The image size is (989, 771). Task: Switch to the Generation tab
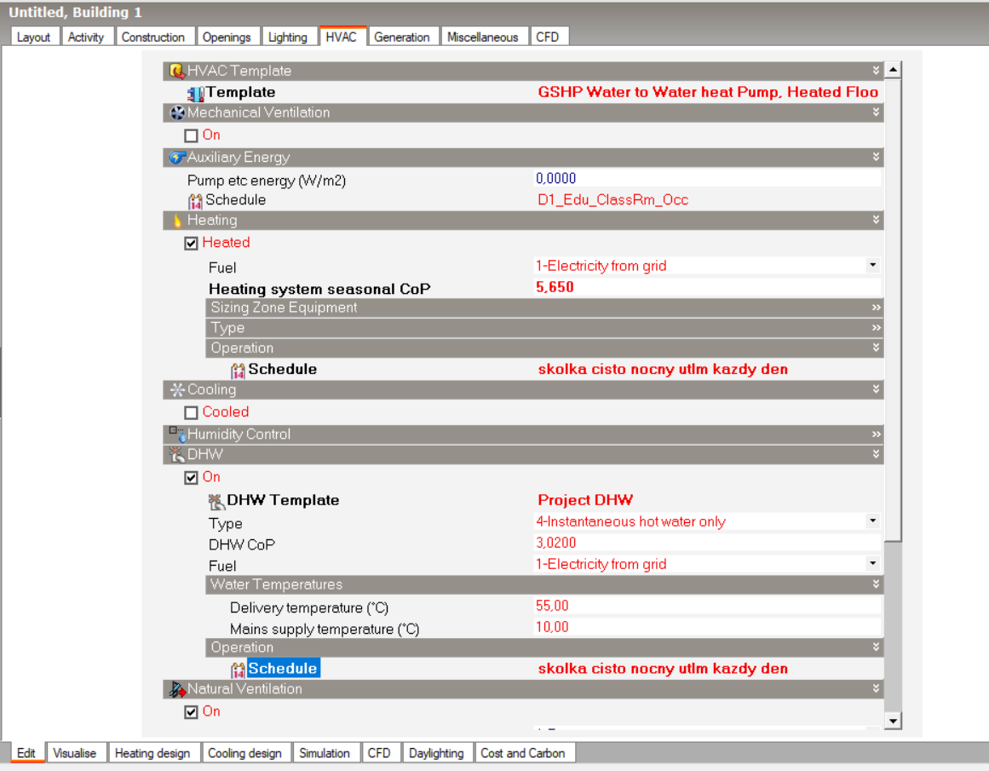pyautogui.click(x=402, y=37)
